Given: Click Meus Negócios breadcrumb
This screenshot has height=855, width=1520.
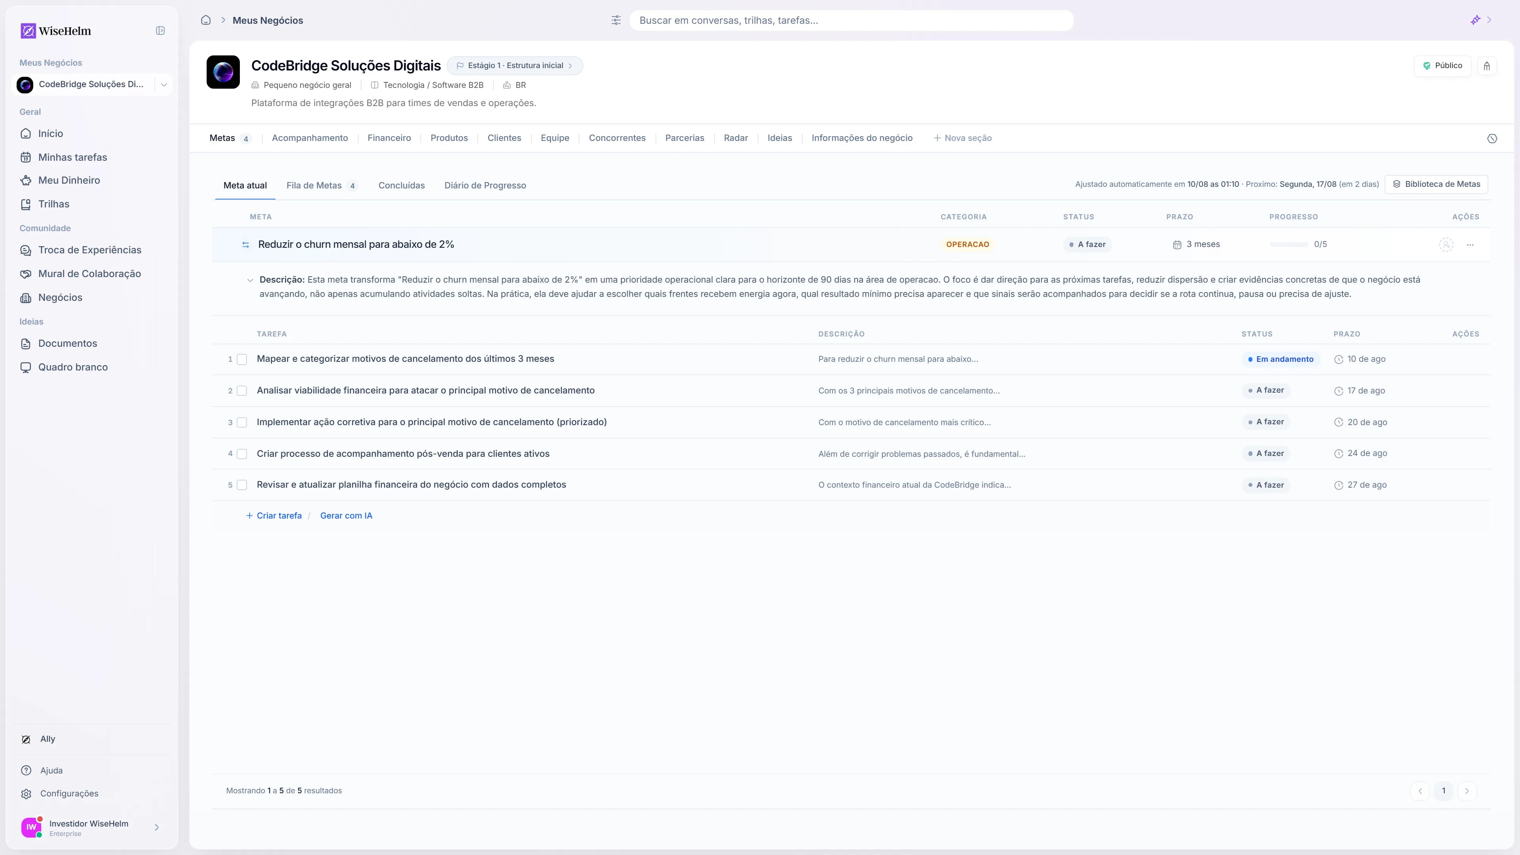Looking at the screenshot, I should point(268,20).
